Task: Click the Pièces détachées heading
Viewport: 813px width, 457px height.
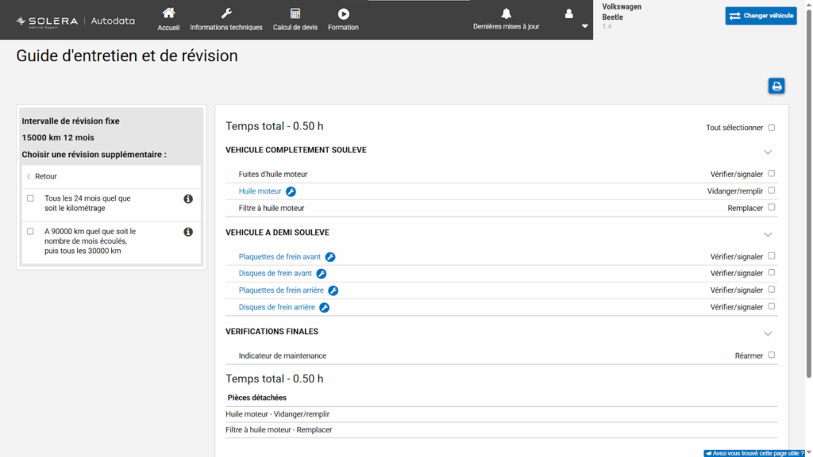Action: [x=257, y=398]
